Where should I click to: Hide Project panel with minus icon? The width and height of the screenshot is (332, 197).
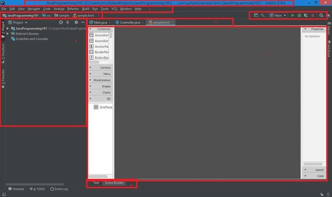pyautogui.click(x=83, y=22)
